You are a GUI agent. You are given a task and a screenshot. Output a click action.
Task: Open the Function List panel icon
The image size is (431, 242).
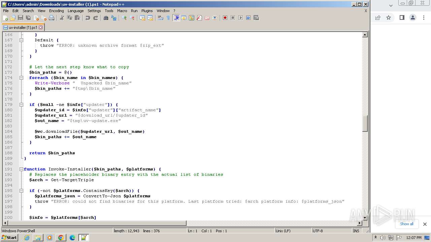[199, 18]
